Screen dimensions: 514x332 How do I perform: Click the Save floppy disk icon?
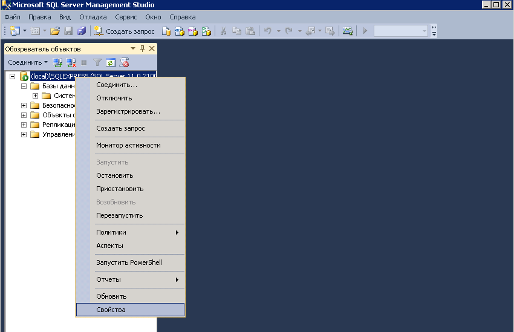[x=68, y=31]
